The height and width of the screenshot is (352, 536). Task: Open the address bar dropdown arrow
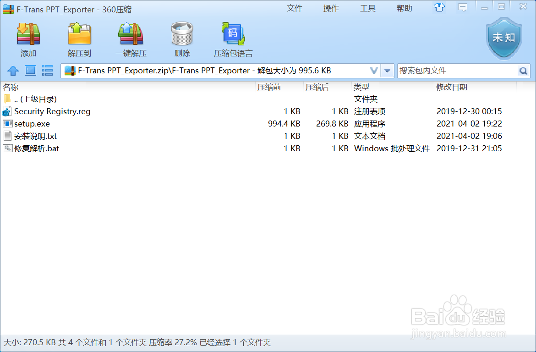(x=387, y=71)
